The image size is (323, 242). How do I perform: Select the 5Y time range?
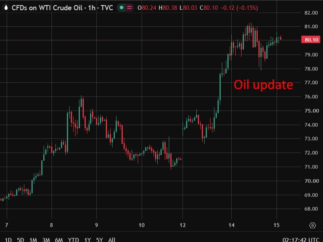pyautogui.click(x=99, y=240)
